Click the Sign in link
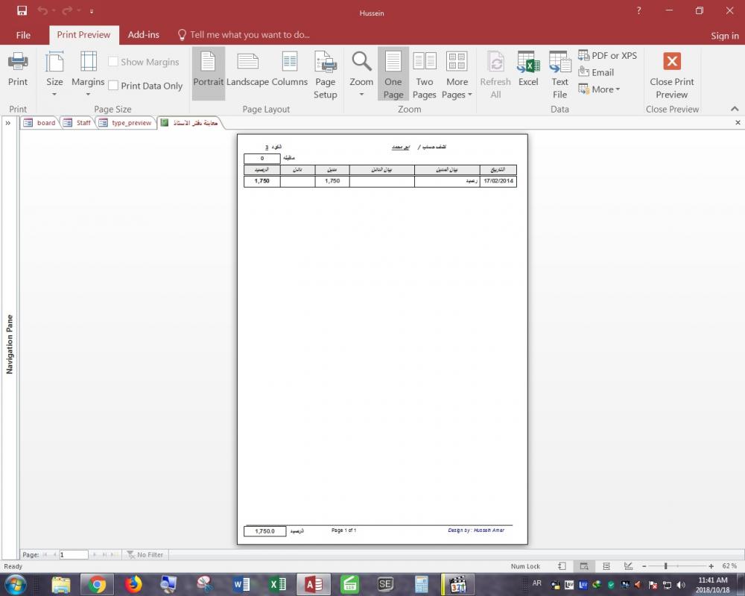Image resolution: width=745 pixels, height=596 pixels. pyautogui.click(x=724, y=36)
